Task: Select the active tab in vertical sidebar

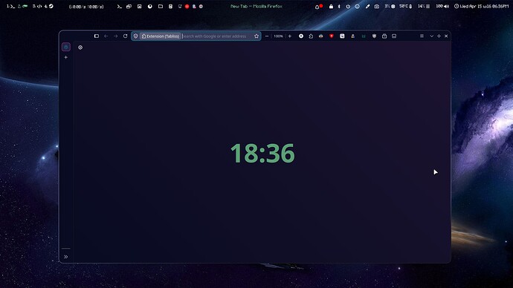Action: (65, 47)
